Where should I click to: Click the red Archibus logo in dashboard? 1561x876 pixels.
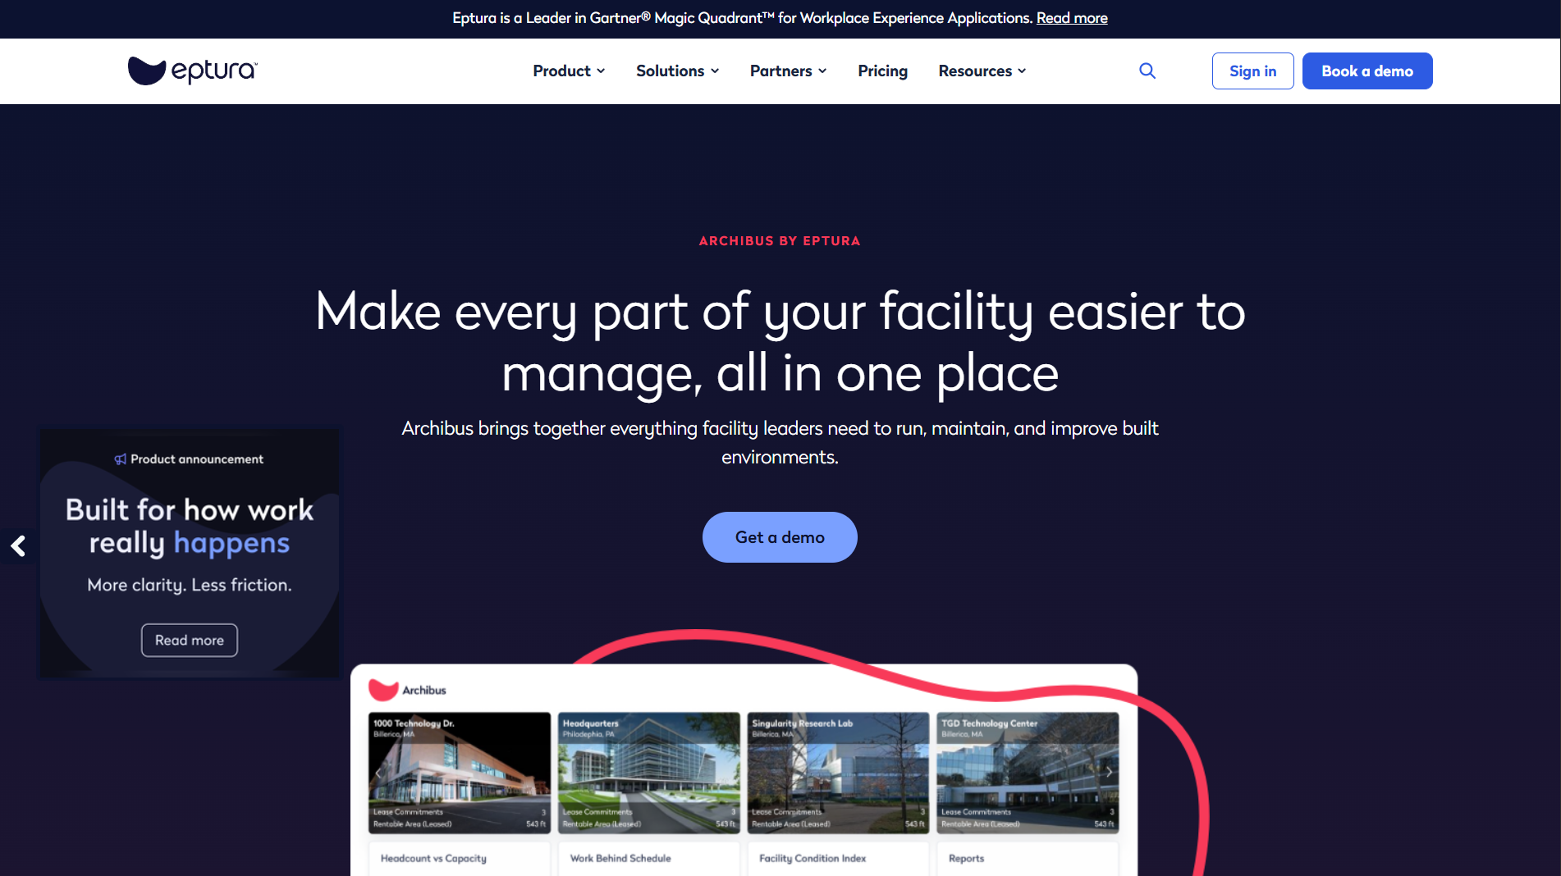(383, 690)
